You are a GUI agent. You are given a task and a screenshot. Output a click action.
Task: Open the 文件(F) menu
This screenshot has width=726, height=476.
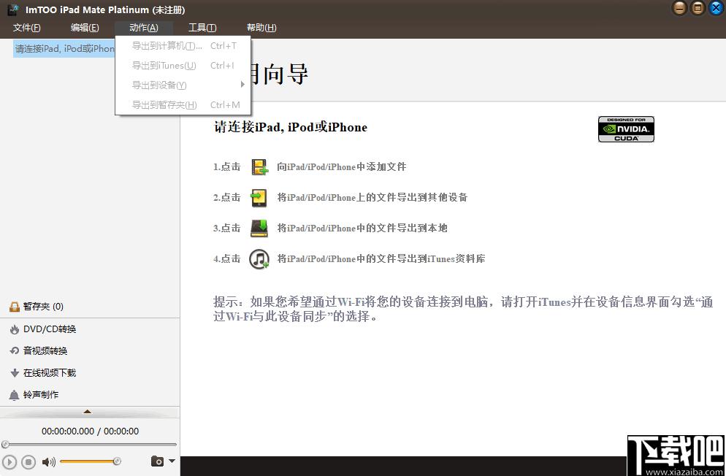coord(27,28)
